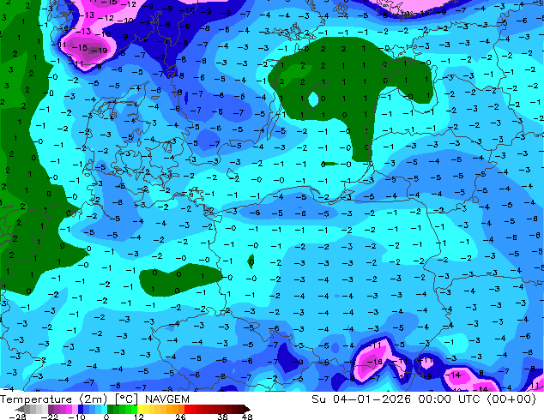Image resolution: width=544 pixels, height=420 pixels.
Task: Click the '12' colour scale label
Action: [x=139, y=417]
